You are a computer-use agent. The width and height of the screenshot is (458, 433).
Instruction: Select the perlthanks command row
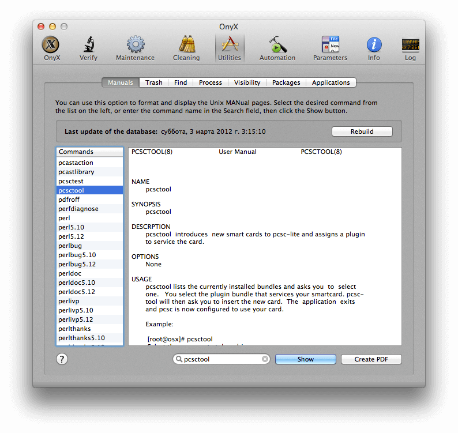coord(89,329)
